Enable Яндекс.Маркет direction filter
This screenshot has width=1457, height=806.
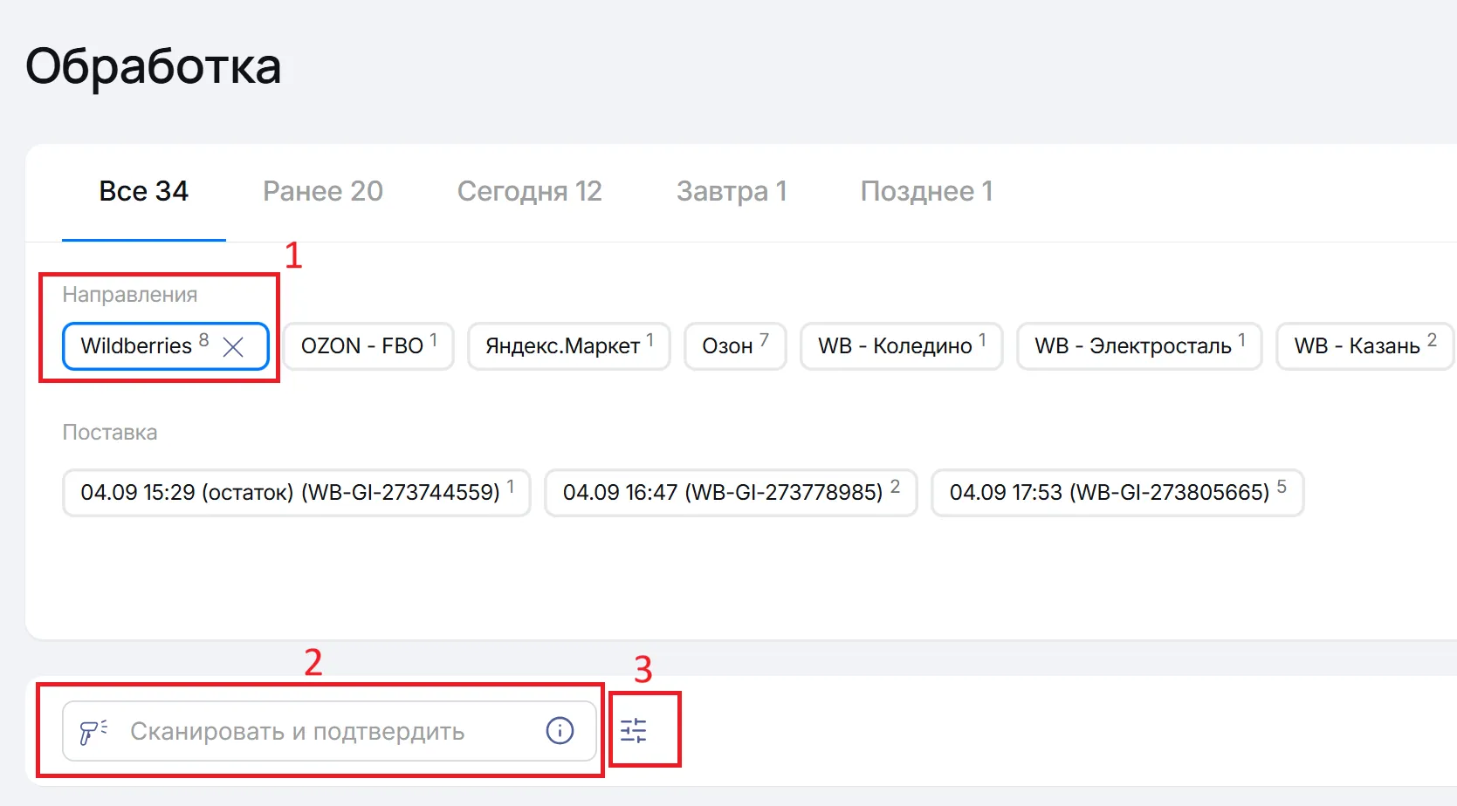[x=569, y=346]
